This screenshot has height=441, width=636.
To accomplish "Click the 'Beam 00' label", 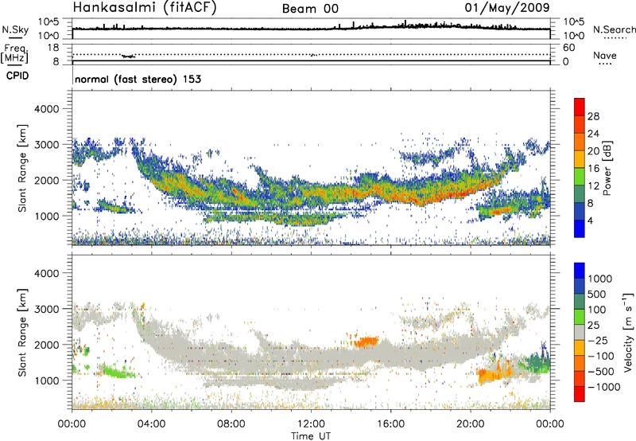I will 310,9.
